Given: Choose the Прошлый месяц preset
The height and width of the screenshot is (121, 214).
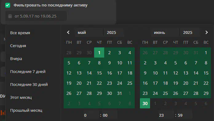Looking at the screenshot, I should coord(26,110).
